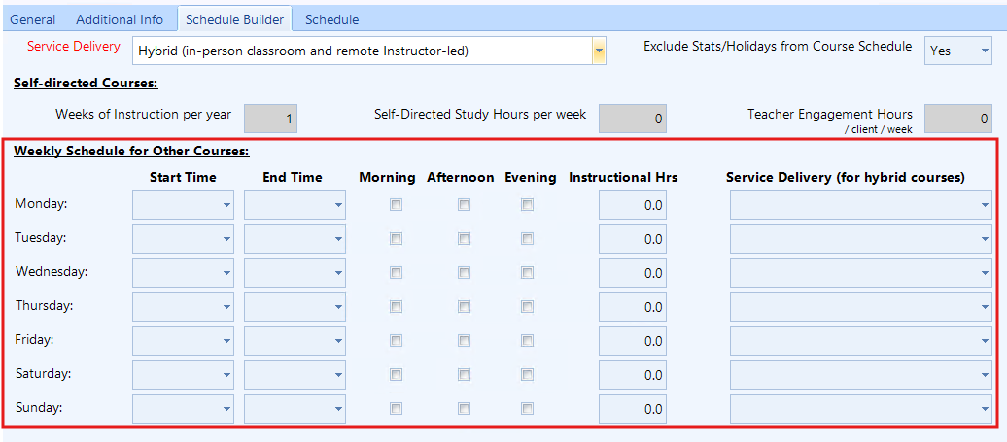Open Tuesday End Time dropdown
Viewport: 1007px width, 442px height.
295,239
